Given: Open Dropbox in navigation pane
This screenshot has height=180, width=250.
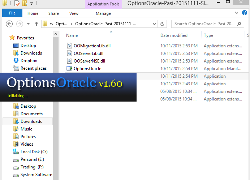Looking at the screenshot, I should point(29,61).
